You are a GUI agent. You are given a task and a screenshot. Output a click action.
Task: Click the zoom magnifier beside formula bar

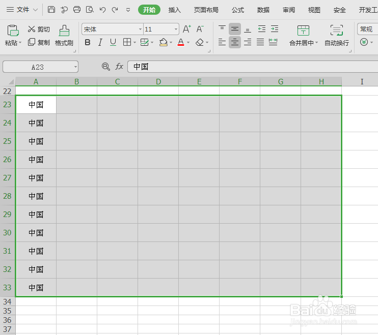point(105,67)
